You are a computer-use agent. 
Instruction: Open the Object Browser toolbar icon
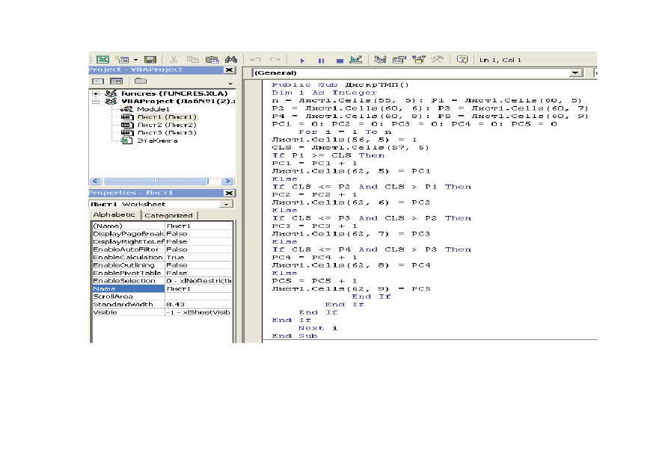point(419,60)
